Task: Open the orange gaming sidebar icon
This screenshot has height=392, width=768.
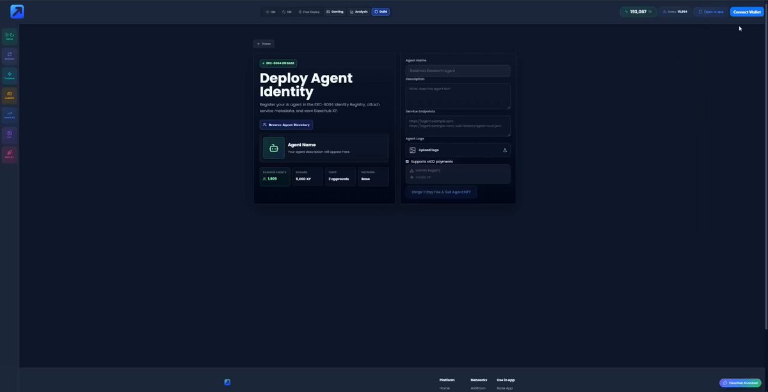Action: pyautogui.click(x=10, y=95)
